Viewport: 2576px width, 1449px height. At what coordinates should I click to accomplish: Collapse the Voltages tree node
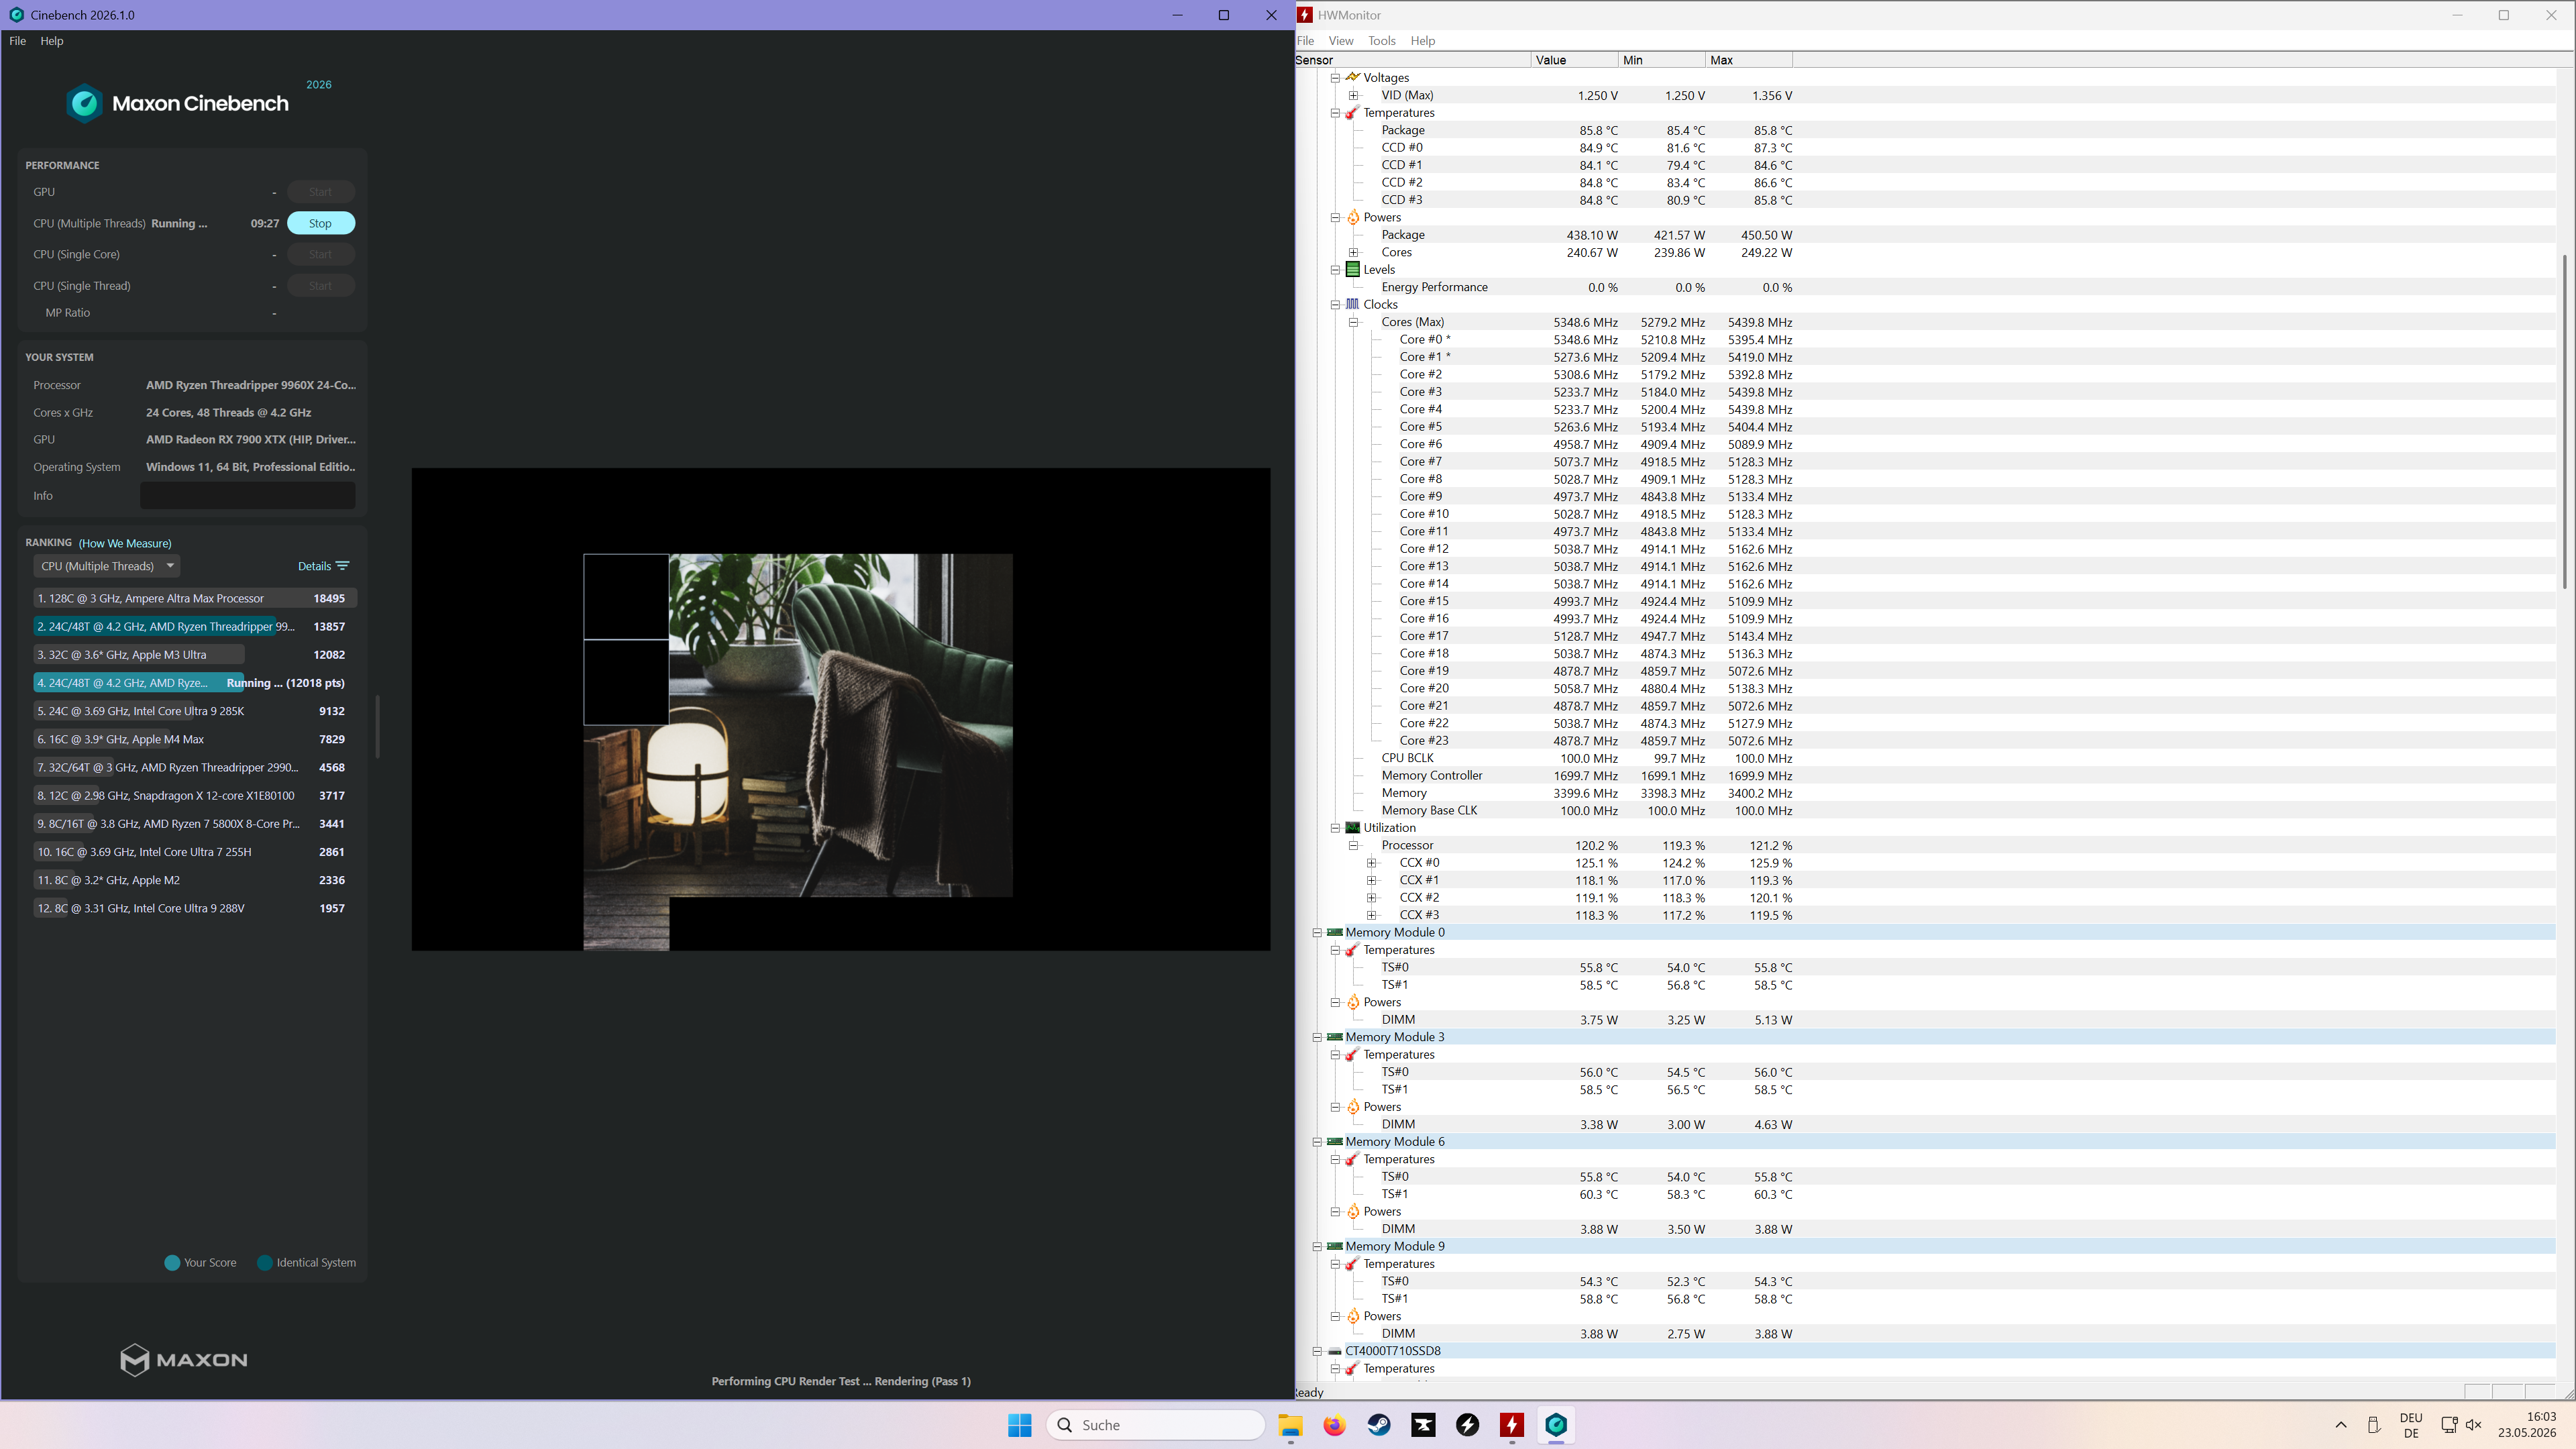click(1335, 77)
